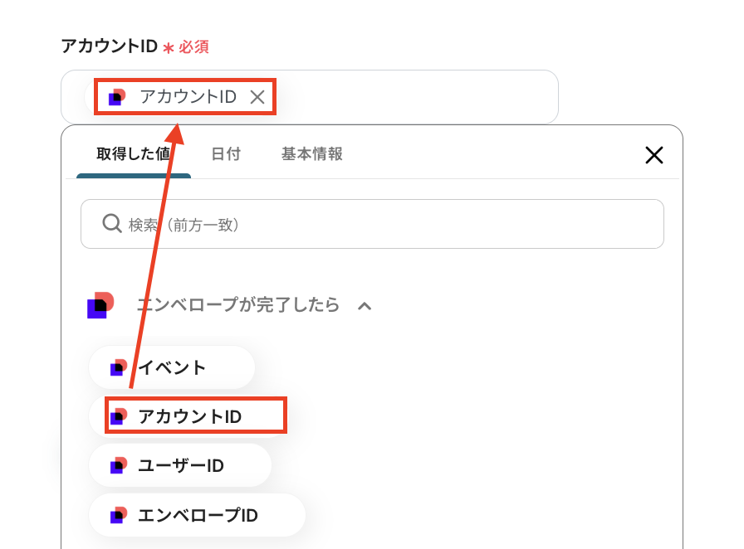Click the icon on the イベント option
The width and height of the screenshot is (744, 549).
(118, 367)
